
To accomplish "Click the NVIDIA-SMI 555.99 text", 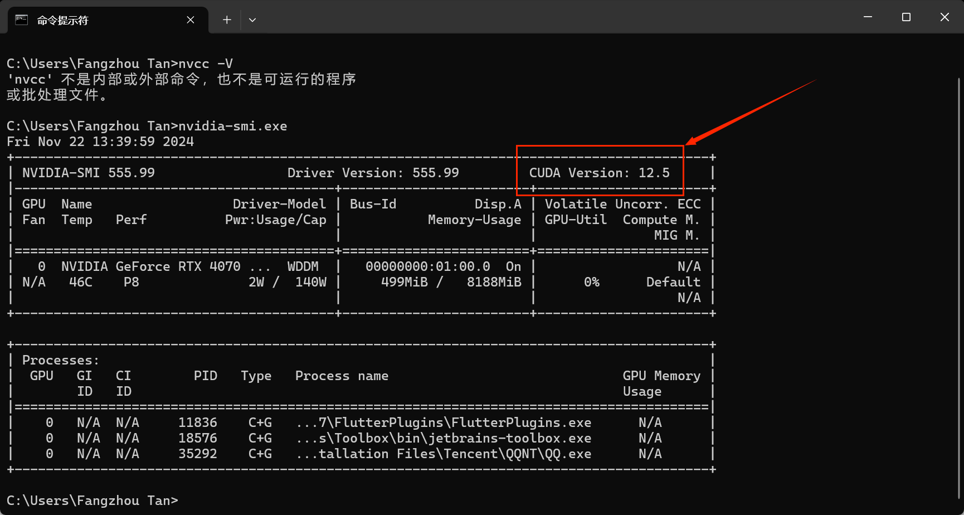I will tap(89, 173).
